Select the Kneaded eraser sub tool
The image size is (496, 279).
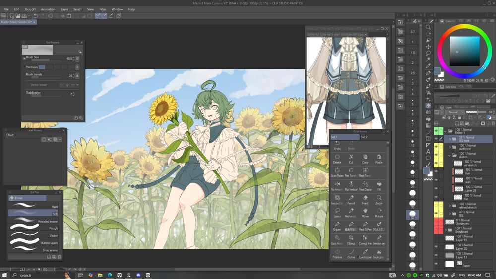(x=33, y=220)
